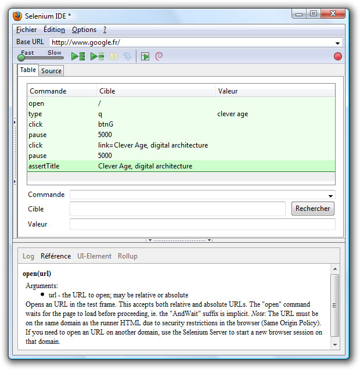Select the click link=Clever Age row

pyautogui.click(x=181, y=145)
